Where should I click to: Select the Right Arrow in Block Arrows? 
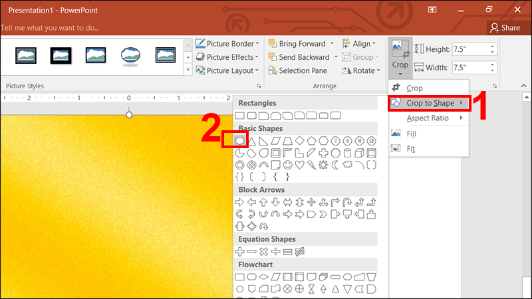[241, 201]
